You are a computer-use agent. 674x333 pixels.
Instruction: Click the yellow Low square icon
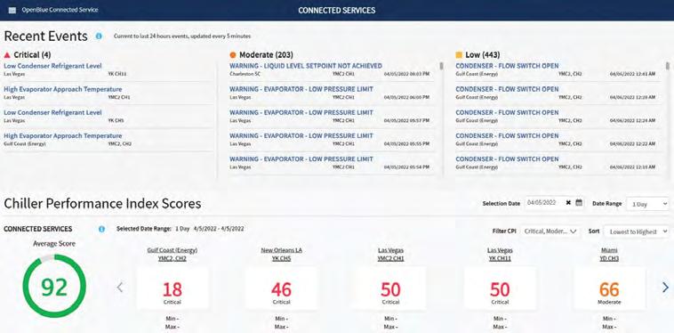(459, 55)
